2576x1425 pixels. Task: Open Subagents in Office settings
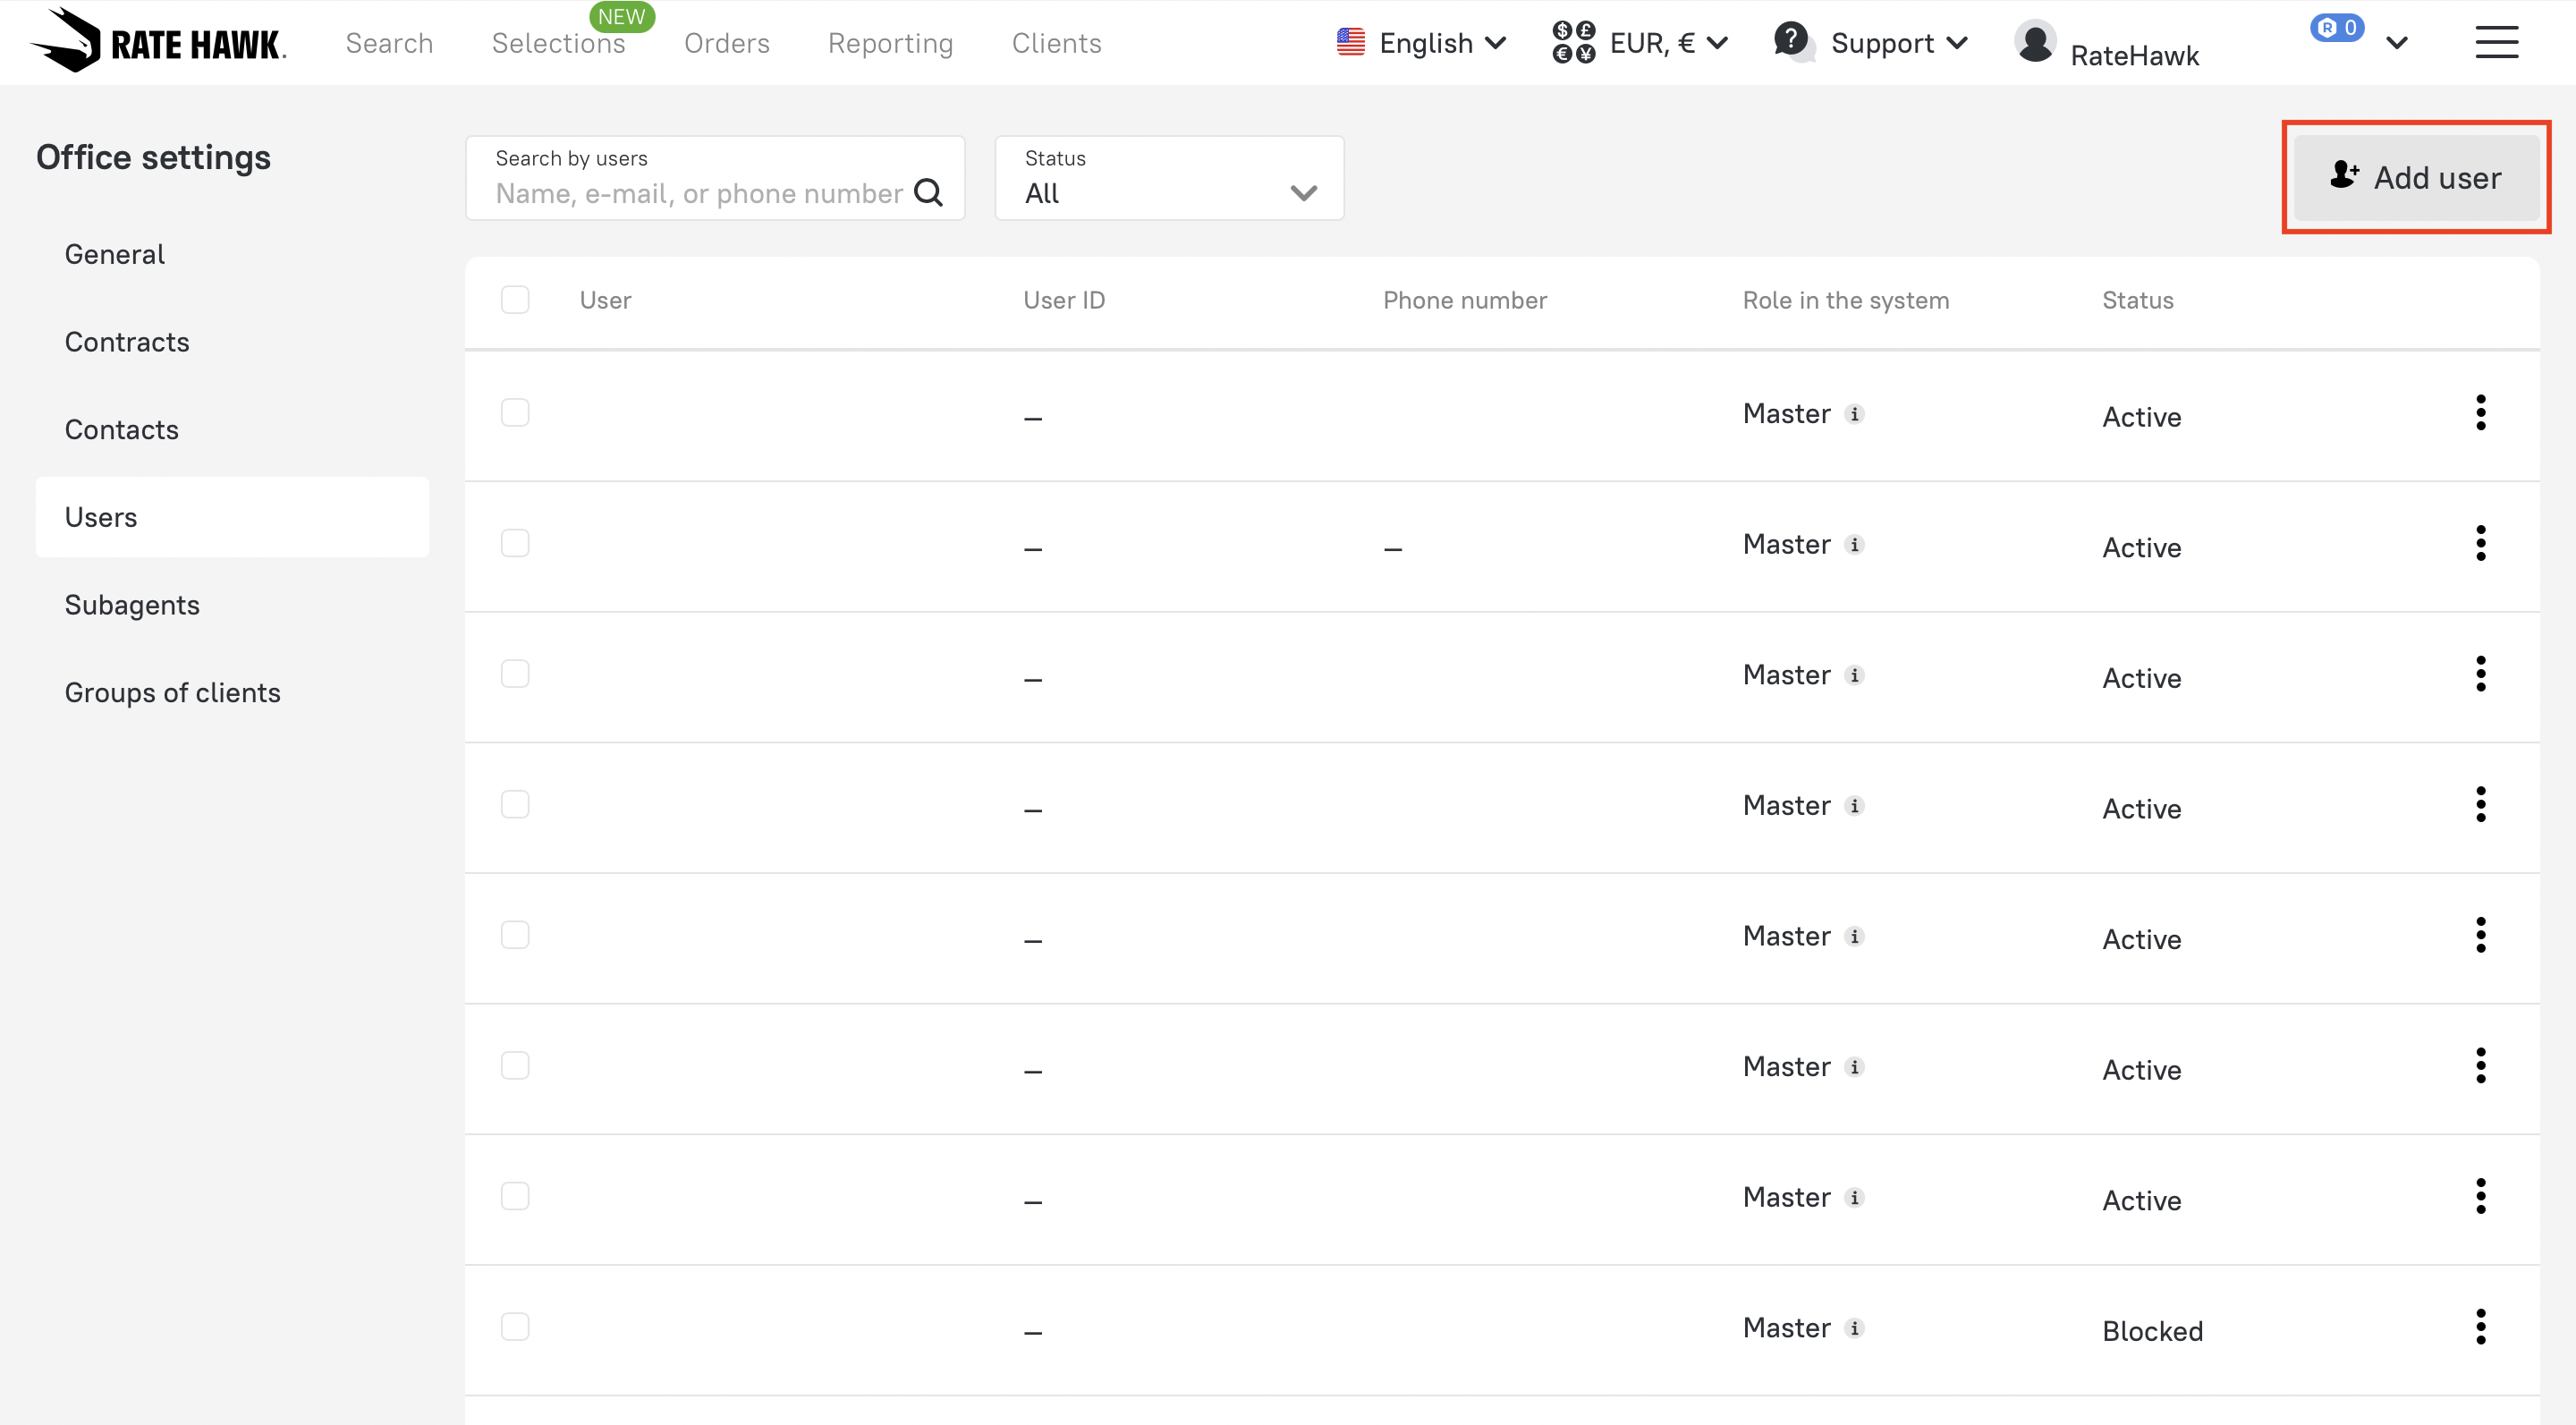tap(132, 605)
